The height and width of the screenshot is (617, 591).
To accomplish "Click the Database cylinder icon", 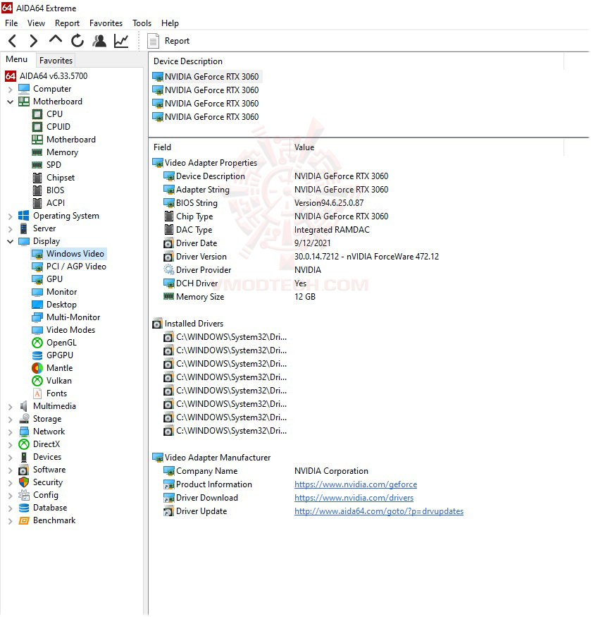I will 24,508.
